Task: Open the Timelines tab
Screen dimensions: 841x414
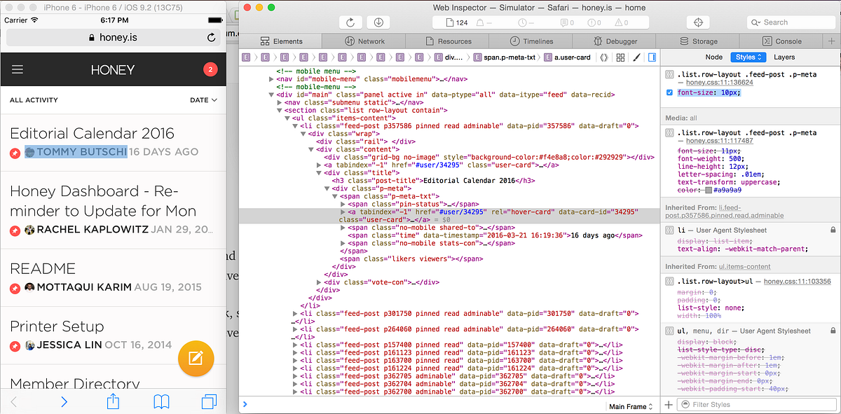Action: (532, 41)
